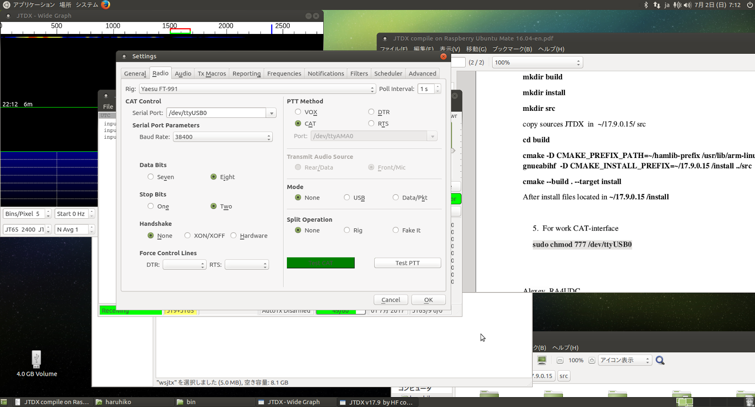
Task: Open the Reporting tab
Action: pyautogui.click(x=247, y=74)
